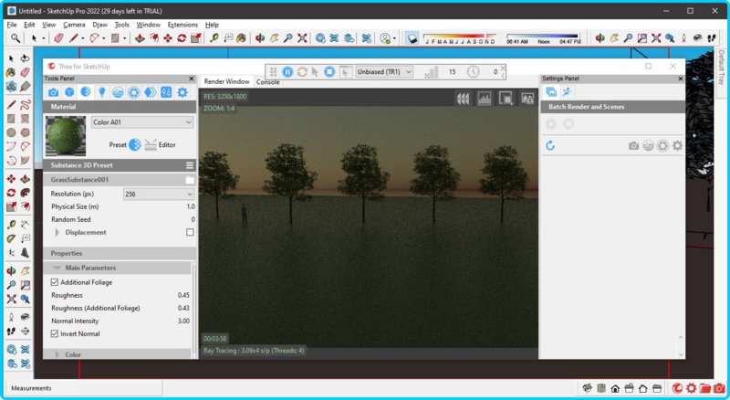Select the Paint Bucket tool in left toolbar

[x=10, y=72]
